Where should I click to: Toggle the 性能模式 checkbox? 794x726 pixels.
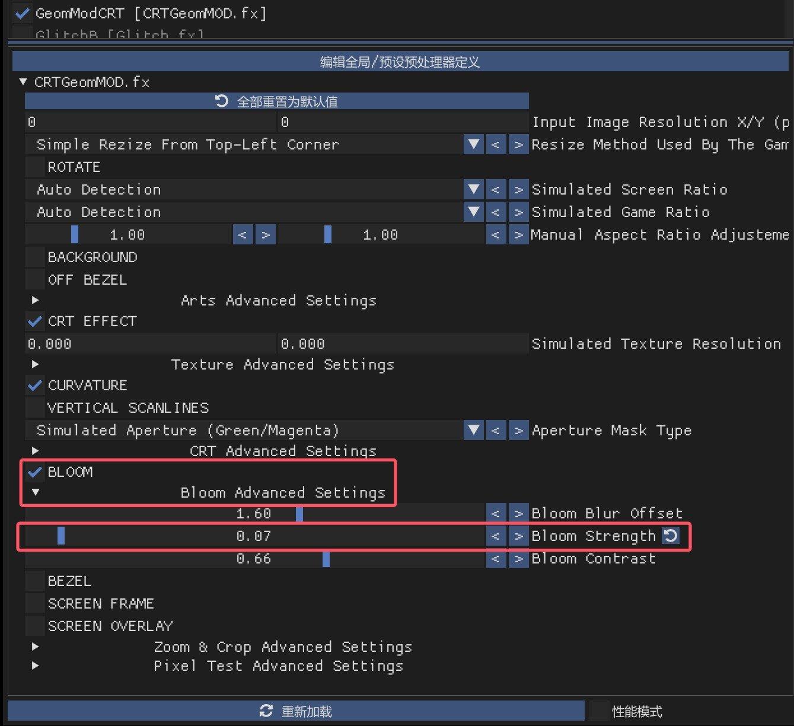(x=599, y=711)
